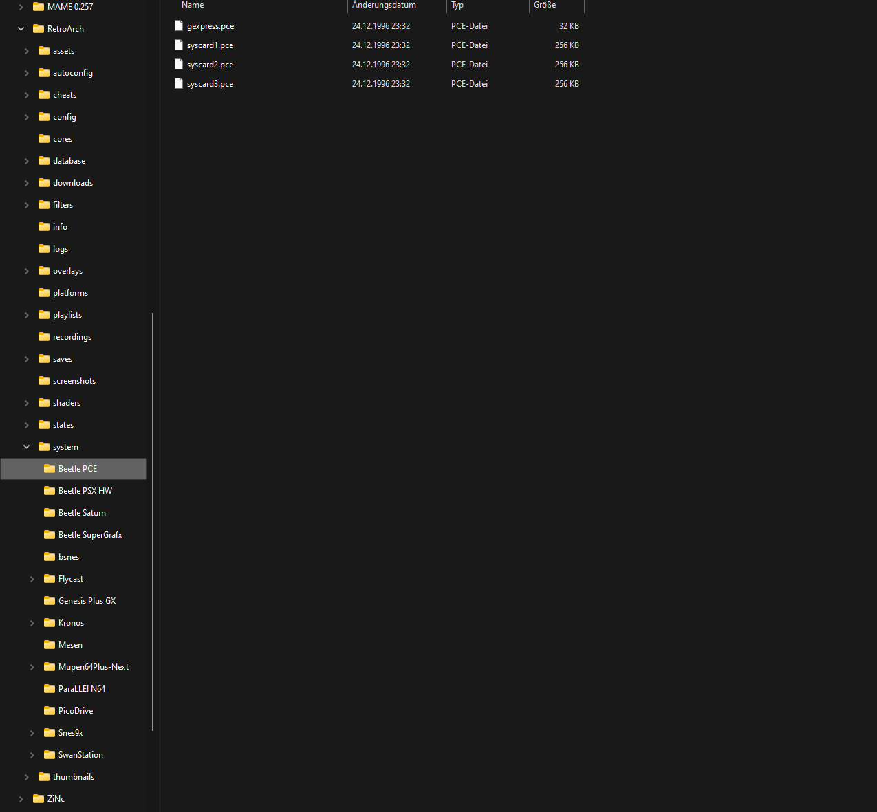Open the playlists folder in tree
Screen dimensions: 877x812
pos(67,315)
